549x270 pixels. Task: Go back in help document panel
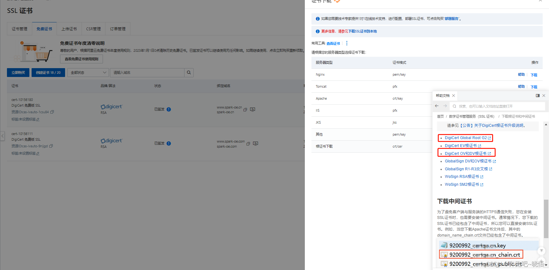tap(437, 106)
